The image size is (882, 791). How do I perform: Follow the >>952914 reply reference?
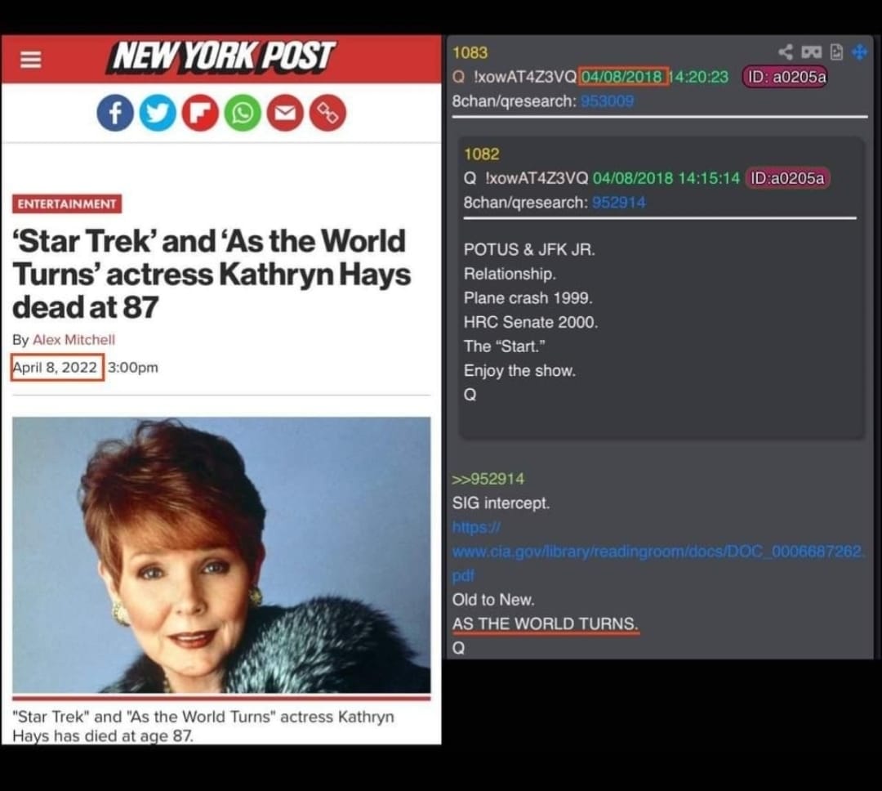(x=488, y=479)
